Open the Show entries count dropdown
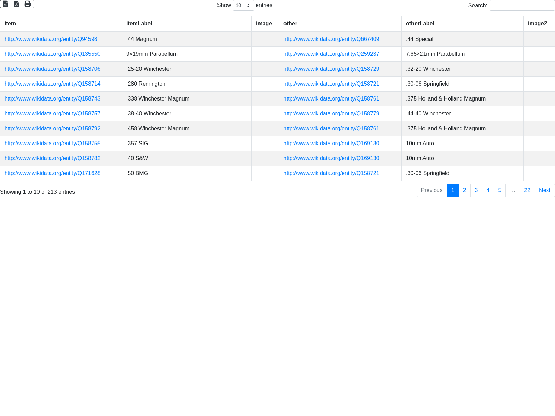This screenshot has width=555, height=416. pos(243,6)
